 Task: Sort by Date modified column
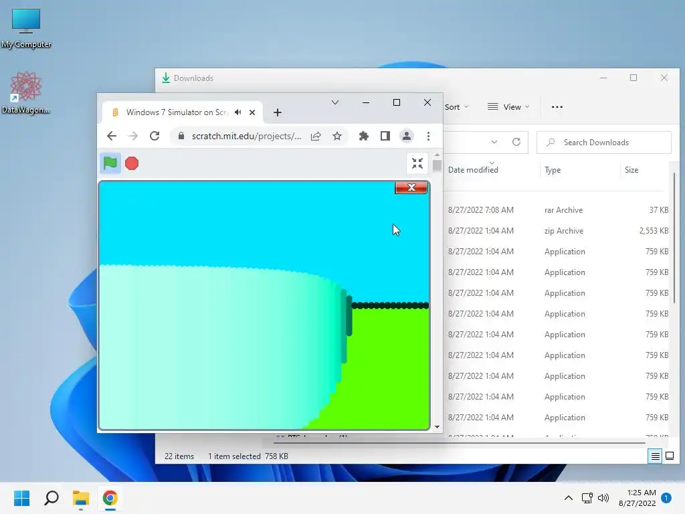[x=473, y=170]
